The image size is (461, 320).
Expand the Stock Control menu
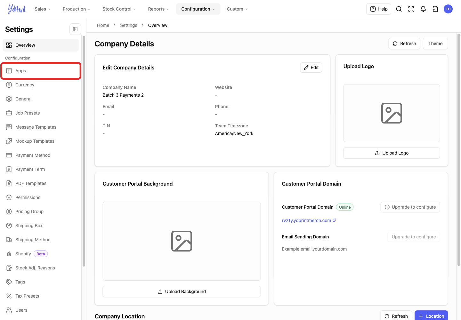pos(119,9)
